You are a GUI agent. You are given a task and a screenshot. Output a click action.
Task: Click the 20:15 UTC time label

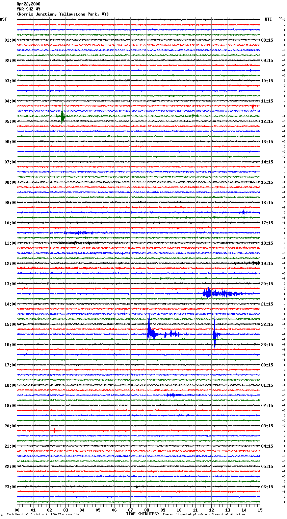267,284
